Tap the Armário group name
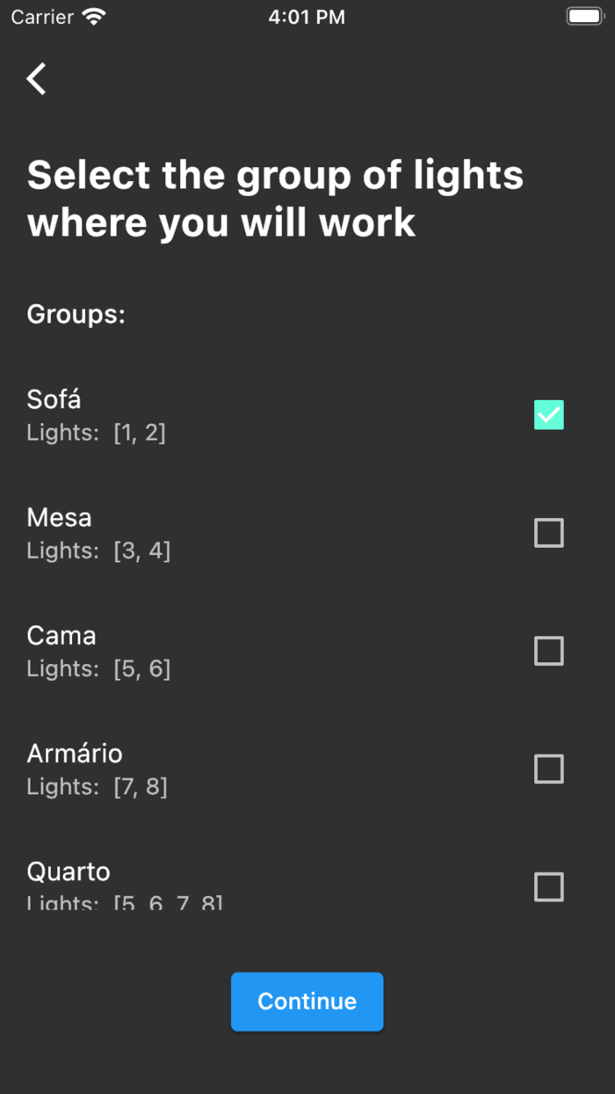615x1094 pixels. (75, 754)
